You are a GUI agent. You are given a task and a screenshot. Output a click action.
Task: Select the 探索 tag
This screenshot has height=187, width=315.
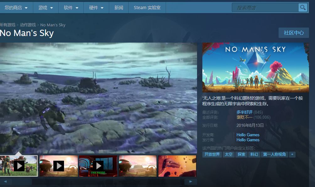[242, 154]
